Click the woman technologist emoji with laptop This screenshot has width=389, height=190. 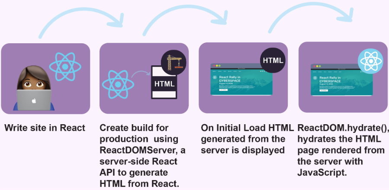pos(34,88)
